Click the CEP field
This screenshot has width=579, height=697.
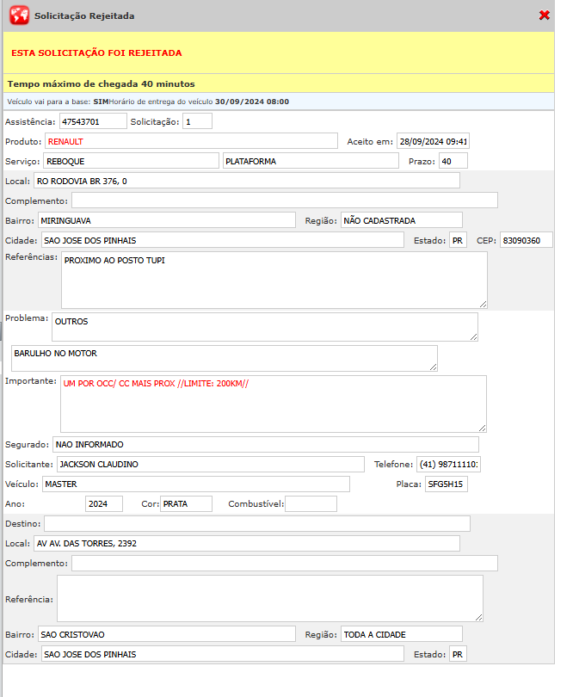[527, 240]
